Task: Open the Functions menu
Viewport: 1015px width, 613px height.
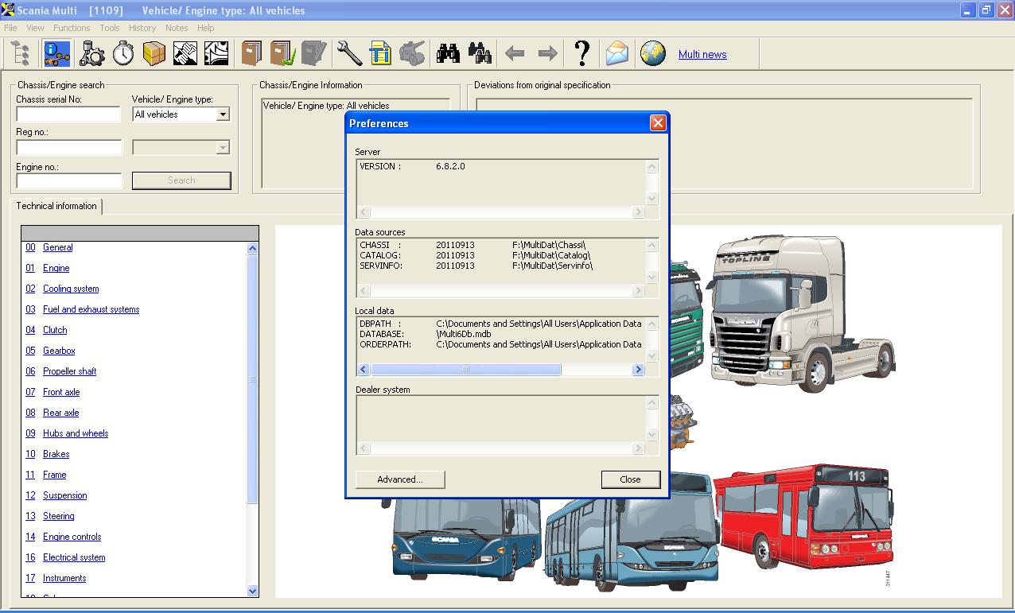Action: [72, 28]
